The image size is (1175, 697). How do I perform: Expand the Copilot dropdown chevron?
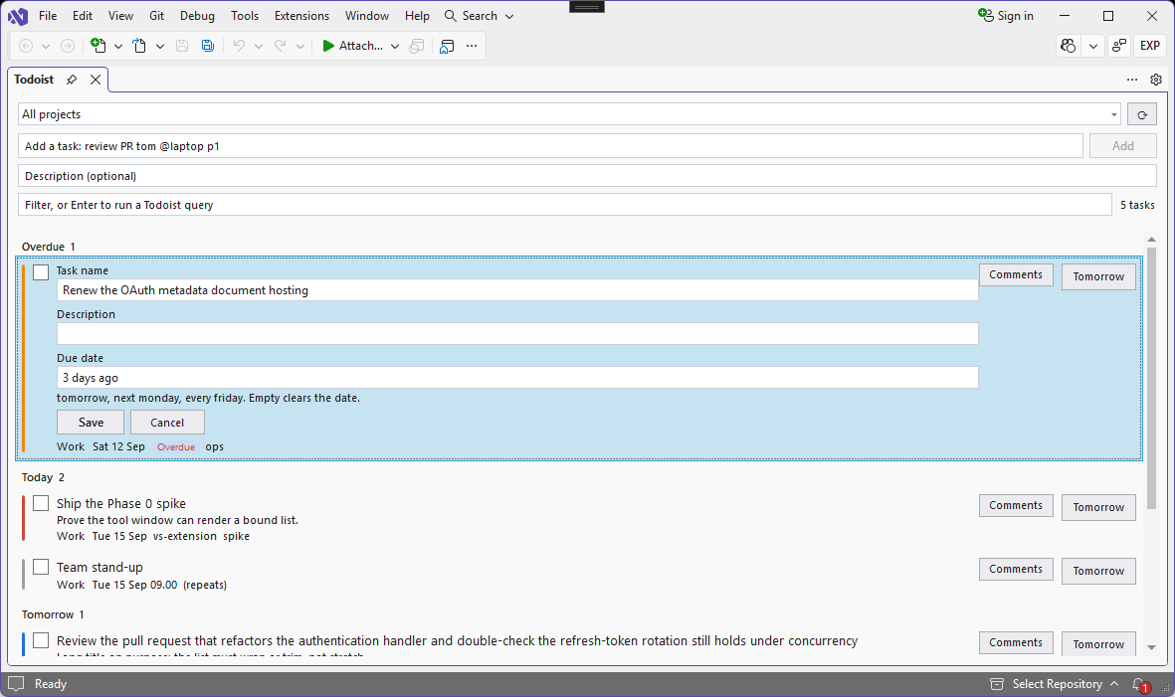click(1093, 46)
